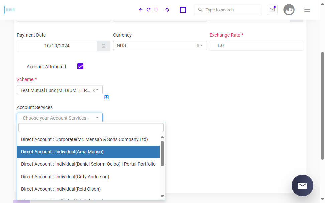Viewport: 325px width, 203px height.
Task: Click the Account Attributed label
Action: [x=46, y=67]
